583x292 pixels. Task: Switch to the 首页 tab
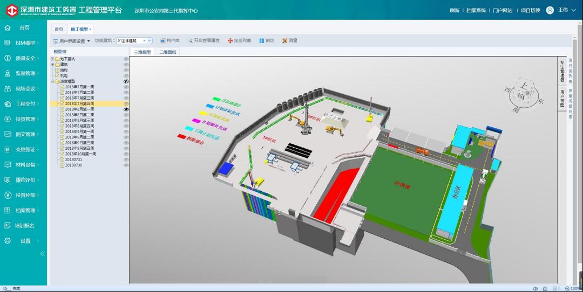pyautogui.click(x=58, y=29)
